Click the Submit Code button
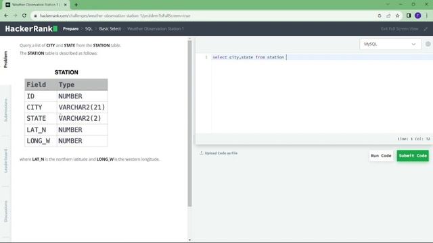This screenshot has height=243, width=433. pyautogui.click(x=413, y=156)
